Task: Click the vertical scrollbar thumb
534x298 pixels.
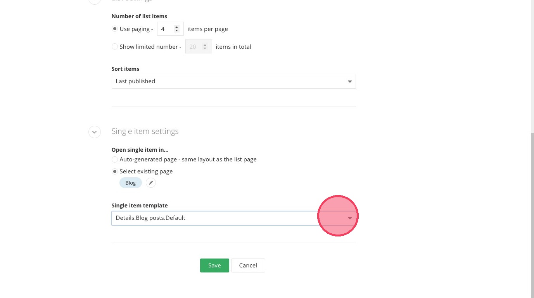Action: tap(532, 213)
